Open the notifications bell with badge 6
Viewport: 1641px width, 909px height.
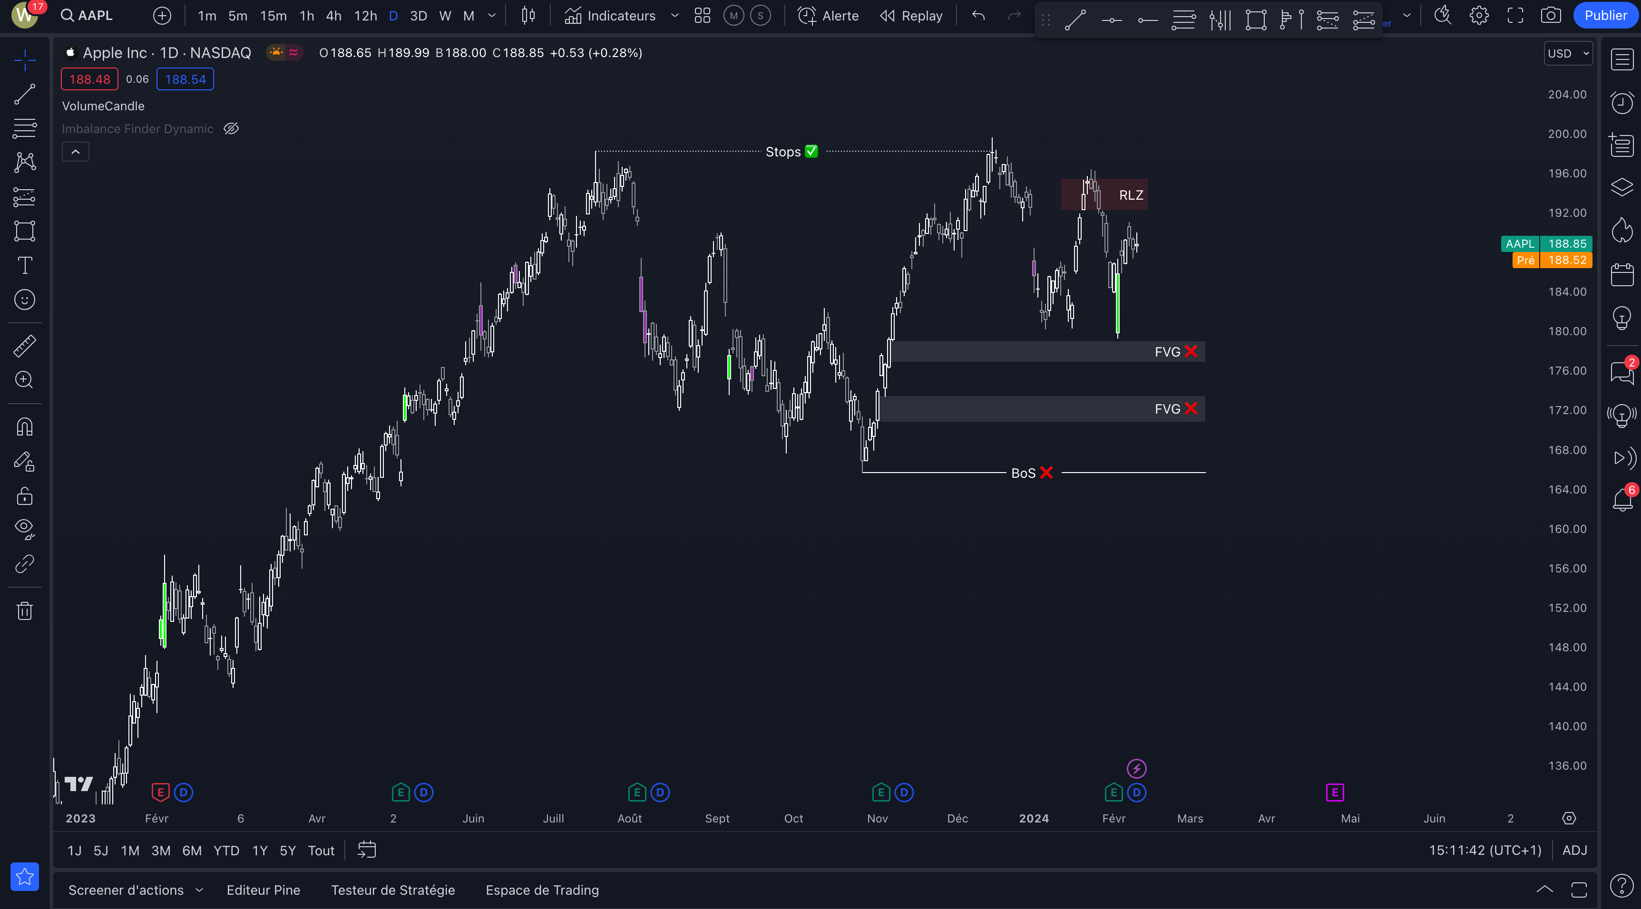click(x=1622, y=499)
